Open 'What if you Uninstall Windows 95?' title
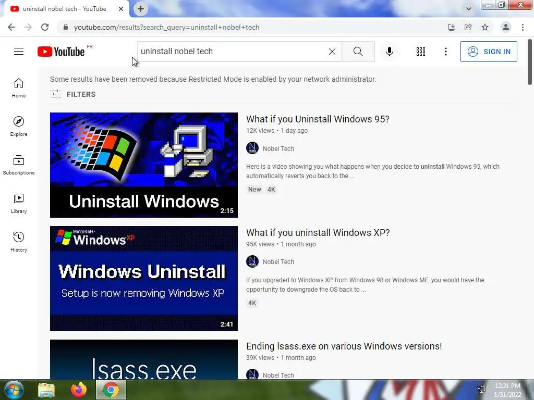This screenshot has height=400, width=534. (x=318, y=119)
